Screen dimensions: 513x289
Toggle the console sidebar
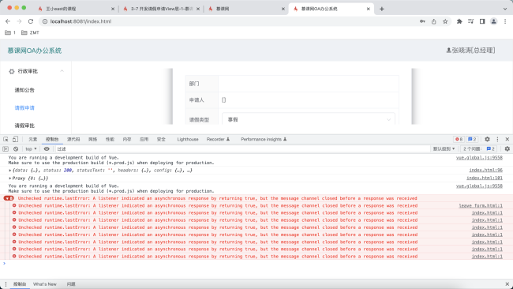tap(6, 149)
